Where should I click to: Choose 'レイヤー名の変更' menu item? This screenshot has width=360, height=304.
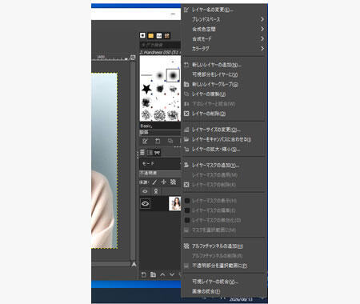click(224, 10)
